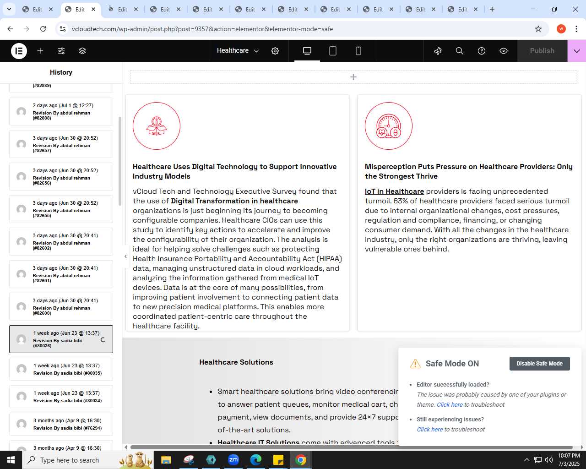Select revision #80035 by sadia bibi
This screenshot has width=586, height=469.
pyautogui.click(x=61, y=369)
